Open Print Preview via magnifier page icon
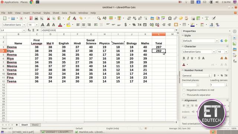Image resolution: width=238 pixels, height=134 pixels. click(42, 18)
